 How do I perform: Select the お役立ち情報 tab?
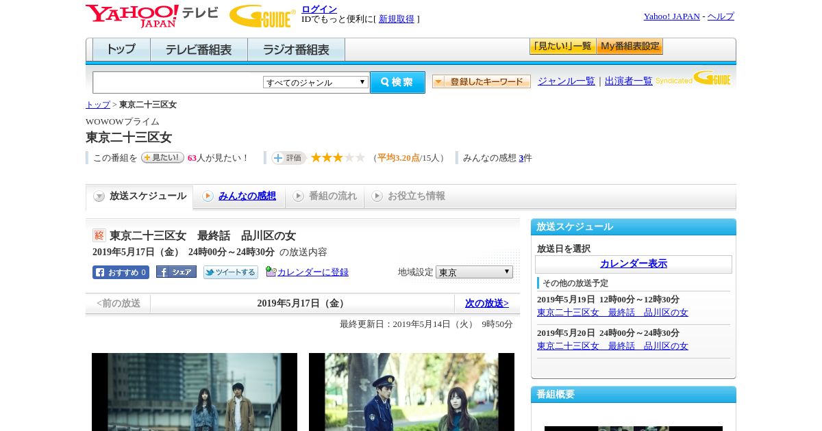pos(408,196)
